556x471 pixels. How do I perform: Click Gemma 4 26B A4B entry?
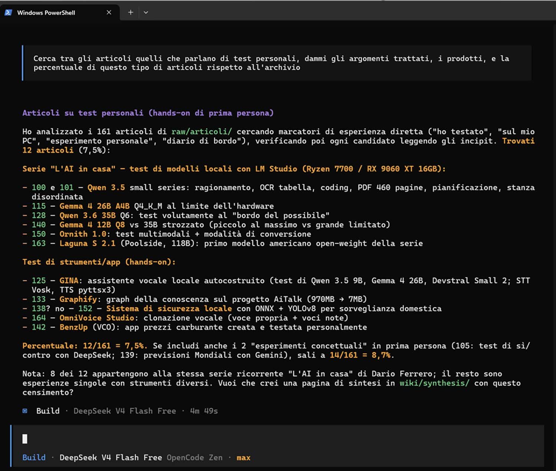(x=95, y=206)
